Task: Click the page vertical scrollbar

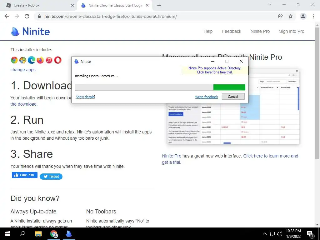Action: tap(317, 93)
